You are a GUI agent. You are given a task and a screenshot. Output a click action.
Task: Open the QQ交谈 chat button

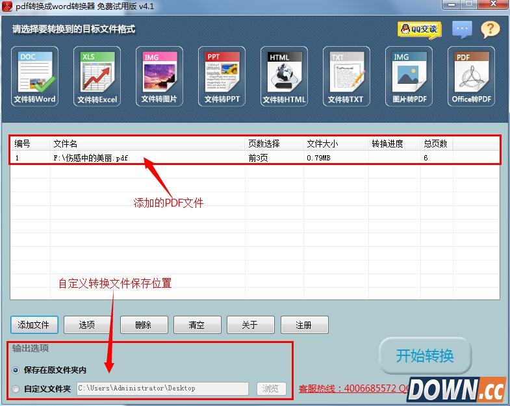(x=419, y=30)
